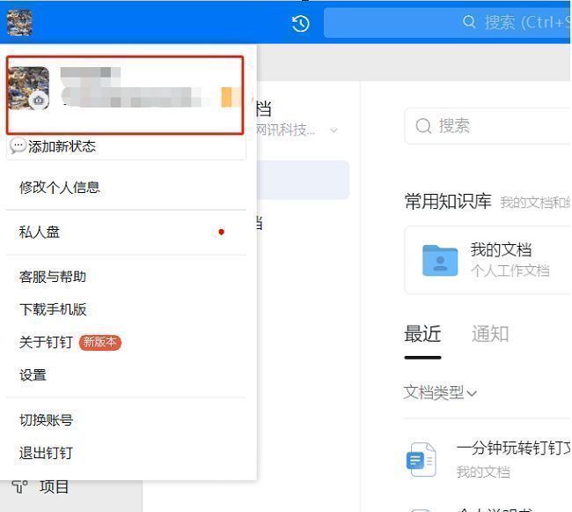Open the history clock icon

(x=300, y=24)
